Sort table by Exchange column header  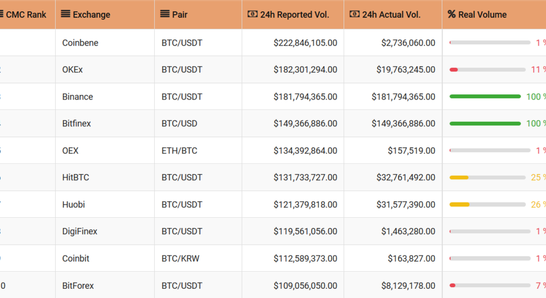pos(105,14)
